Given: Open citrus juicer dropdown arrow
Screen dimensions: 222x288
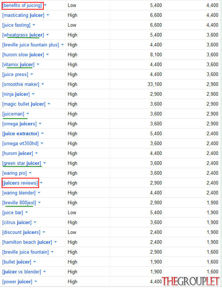Looking at the screenshot, I should pos(35,223).
